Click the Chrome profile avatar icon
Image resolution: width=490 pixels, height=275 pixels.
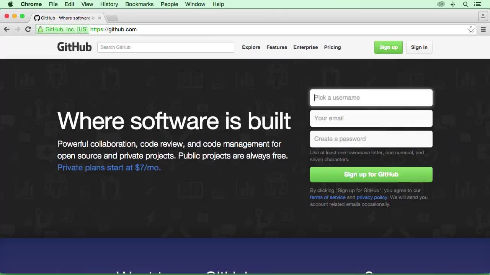pos(482,16)
